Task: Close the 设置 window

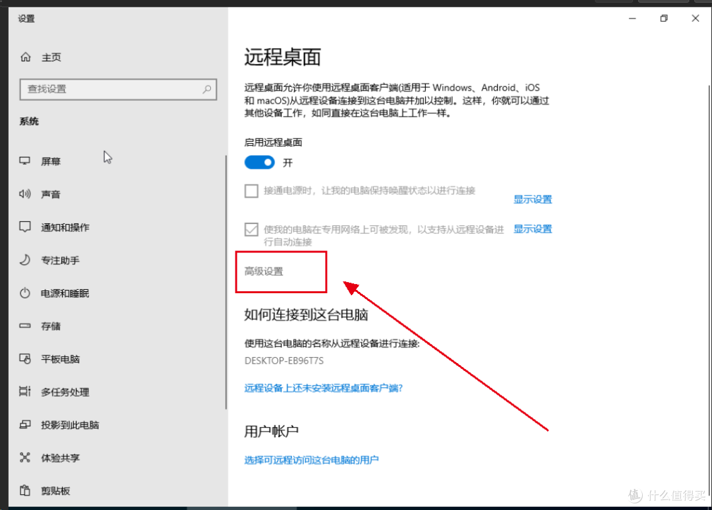Action: click(696, 18)
